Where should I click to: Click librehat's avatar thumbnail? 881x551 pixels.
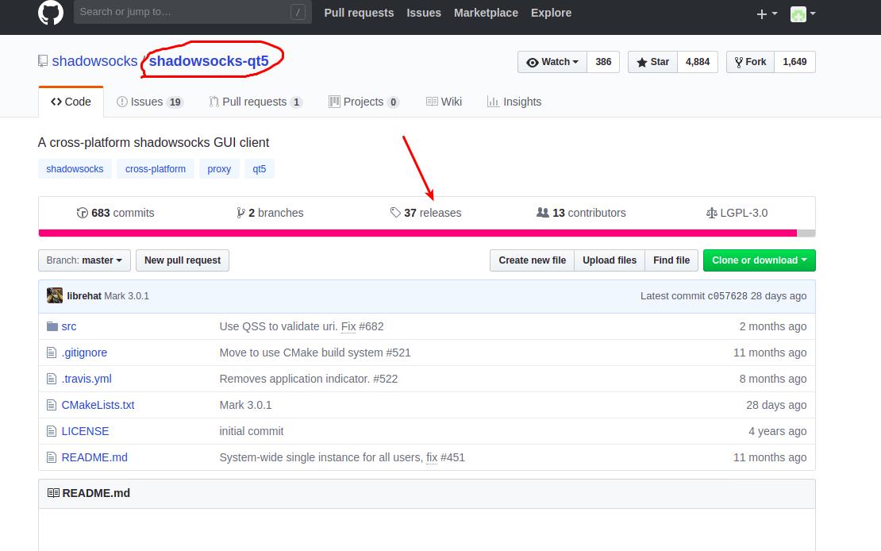(55, 295)
